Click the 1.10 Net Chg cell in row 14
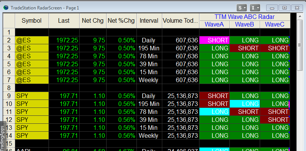Image resolution: width=306 pixels, height=151 pixels. click(x=93, y=135)
